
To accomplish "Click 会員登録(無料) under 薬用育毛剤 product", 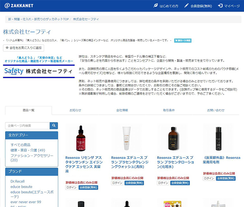I will point(226,178).
